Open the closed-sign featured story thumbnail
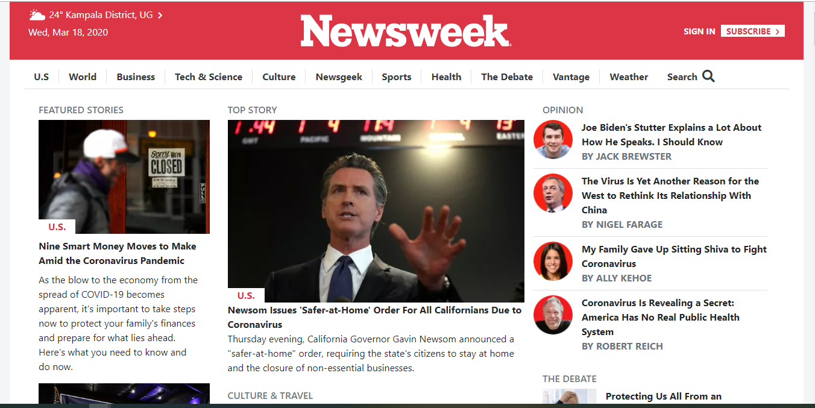The width and height of the screenshot is (815, 408). click(x=124, y=177)
